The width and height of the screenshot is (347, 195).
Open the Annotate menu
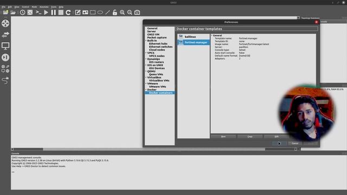[x=44, y=7]
